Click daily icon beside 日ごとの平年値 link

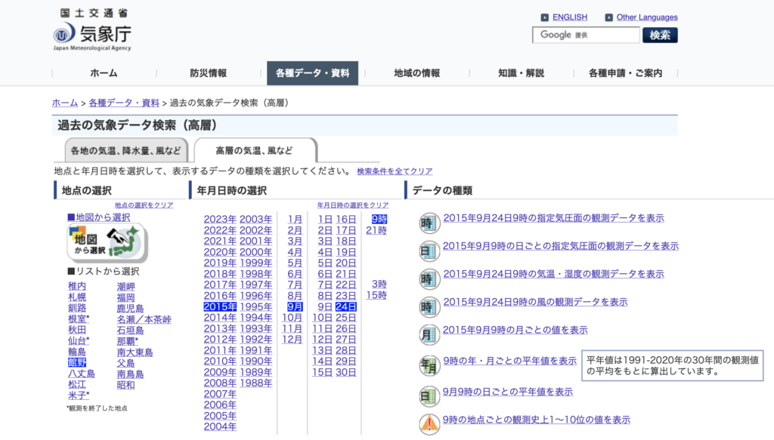[429, 397]
